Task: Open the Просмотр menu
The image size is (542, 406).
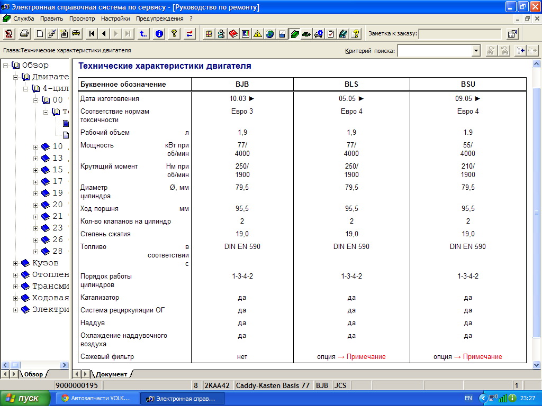Action: click(82, 19)
